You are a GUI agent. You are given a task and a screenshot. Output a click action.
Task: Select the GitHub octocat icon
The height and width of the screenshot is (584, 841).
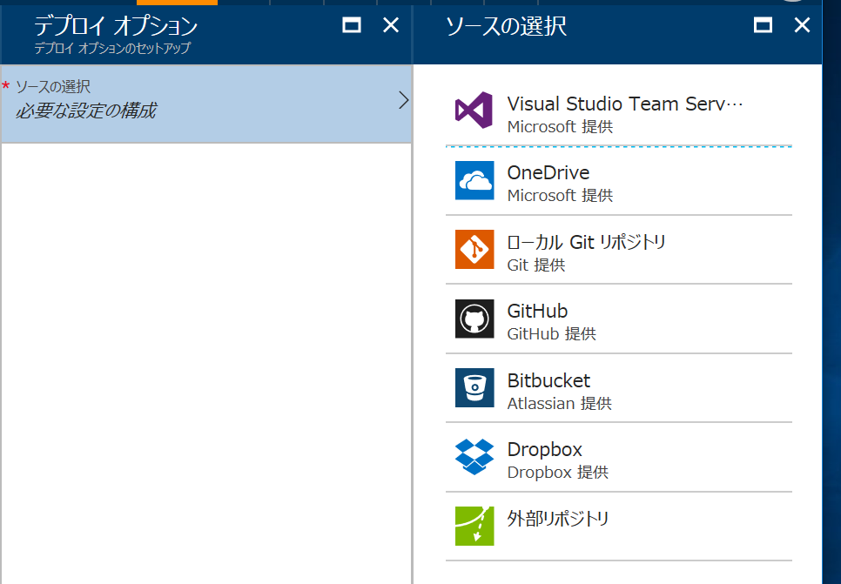(474, 319)
